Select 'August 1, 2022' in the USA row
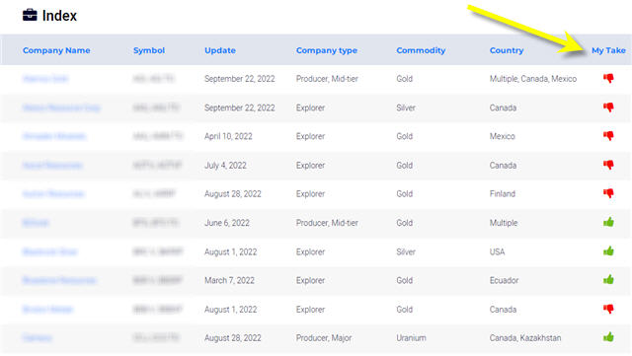Viewport: 632px width, 356px height. 230,251
